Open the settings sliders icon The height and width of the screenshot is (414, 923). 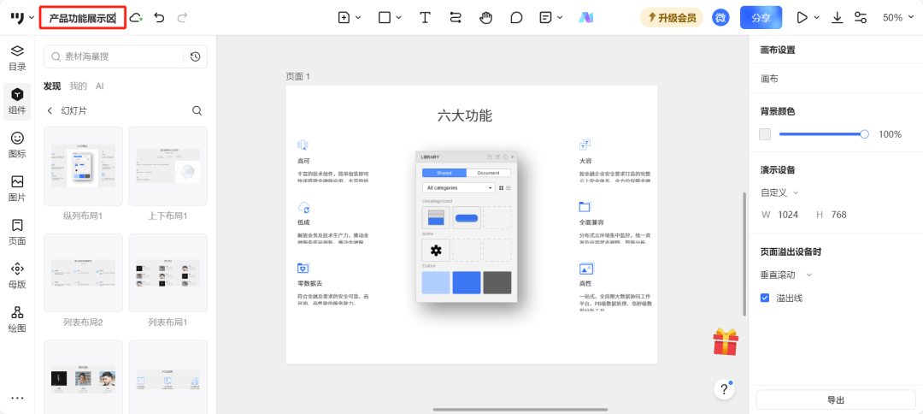tap(860, 18)
